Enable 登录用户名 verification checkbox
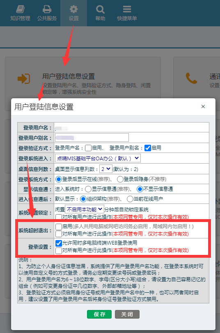Image resolution: width=220 pixels, height=333 pixels. 88,148
